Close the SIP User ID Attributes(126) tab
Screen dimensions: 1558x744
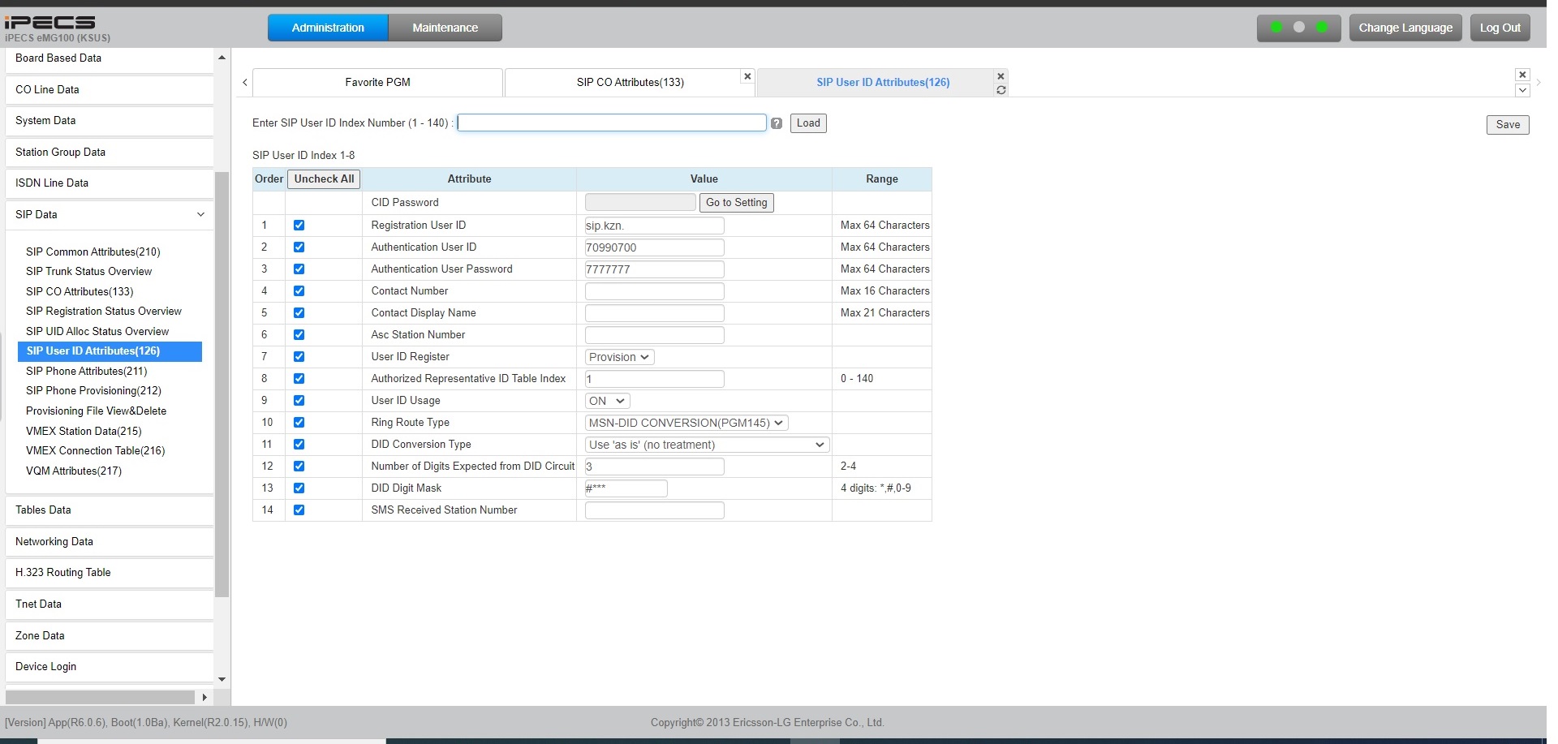tap(1001, 76)
